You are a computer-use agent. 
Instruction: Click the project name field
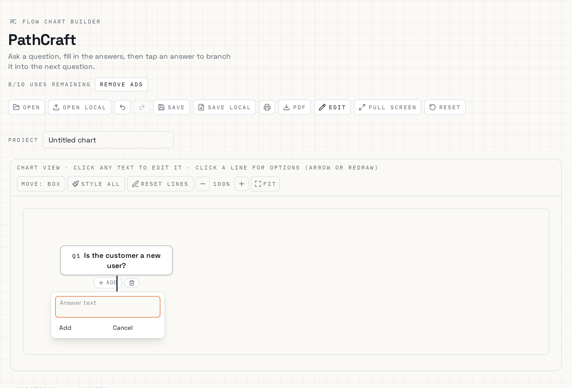108,140
